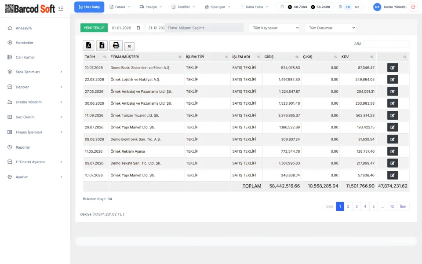Viewport: 422px width, 264px height.
Task: Edit the Örnek Turizm Ticaret quote
Action: 393,115
